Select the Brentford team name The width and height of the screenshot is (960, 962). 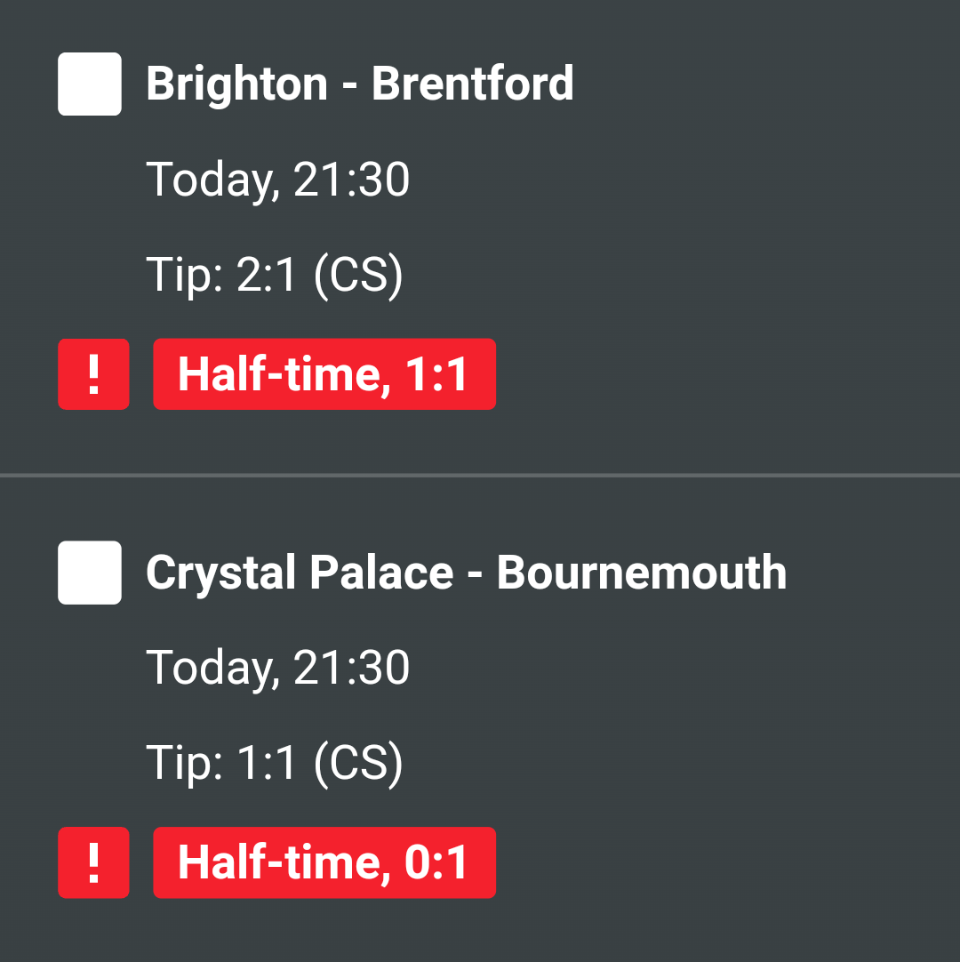472,84
